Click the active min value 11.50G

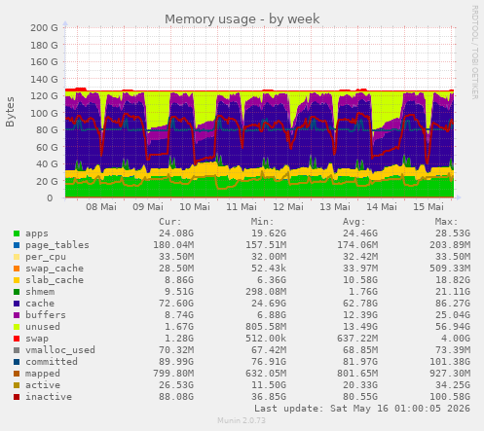tap(269, 385)
